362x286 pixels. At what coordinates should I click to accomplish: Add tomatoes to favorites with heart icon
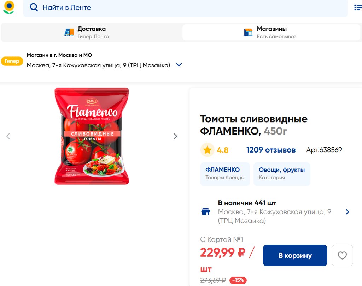342,255
